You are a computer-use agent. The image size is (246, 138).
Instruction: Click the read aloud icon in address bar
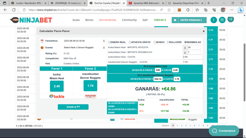click(x=162, y=10)
